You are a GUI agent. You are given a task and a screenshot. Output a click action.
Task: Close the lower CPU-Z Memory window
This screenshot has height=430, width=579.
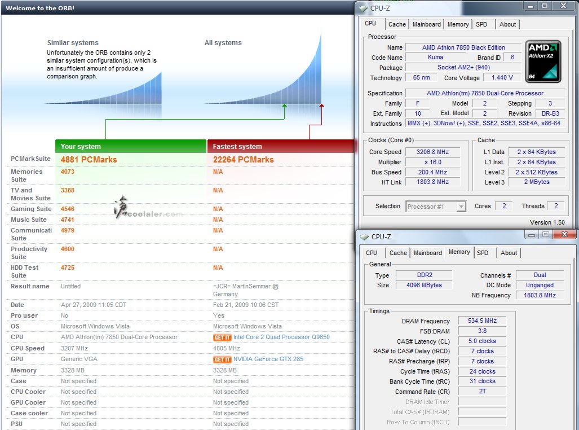pos(564,234)
